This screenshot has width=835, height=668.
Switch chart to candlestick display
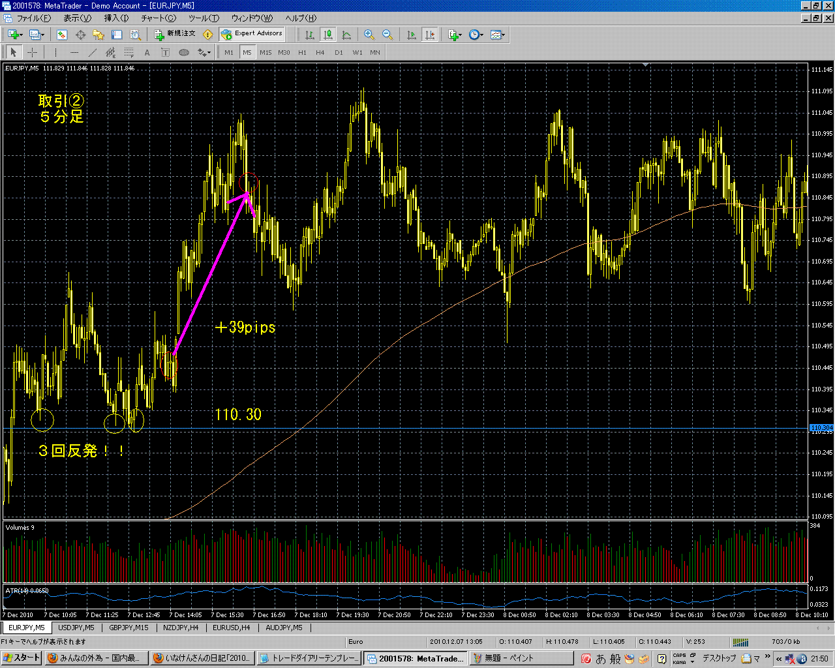[x=328, y=35]
